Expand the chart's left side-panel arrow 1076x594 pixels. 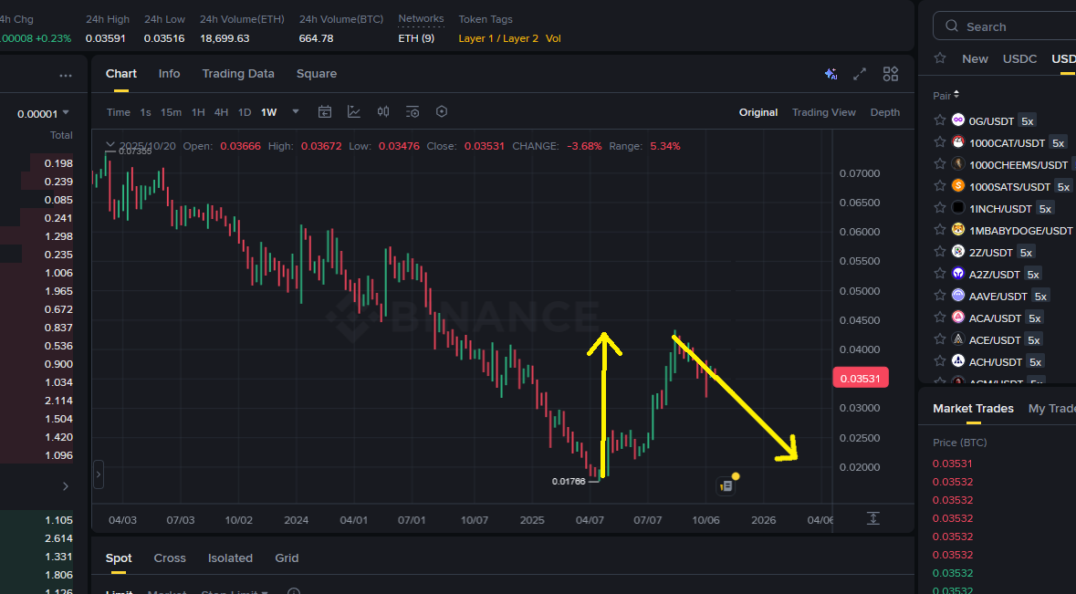point(99,474)
